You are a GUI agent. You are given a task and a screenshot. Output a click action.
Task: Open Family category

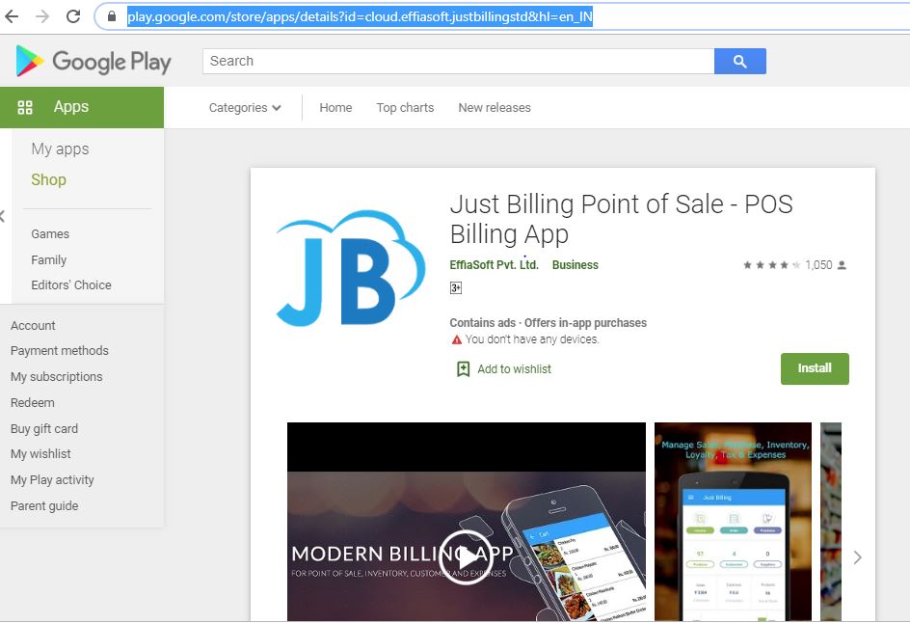49,260
